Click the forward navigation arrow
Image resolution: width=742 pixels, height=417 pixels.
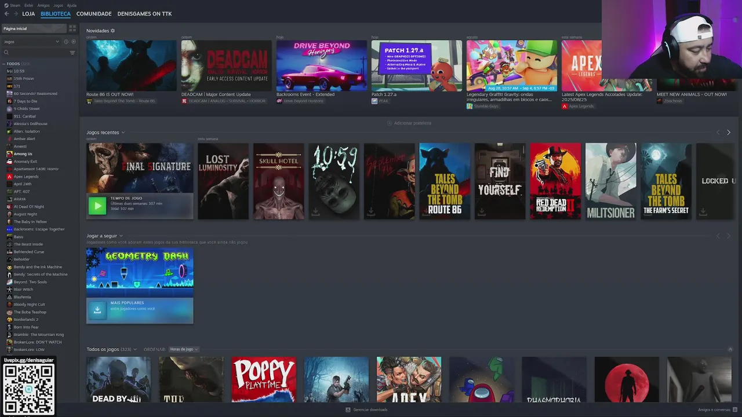15,13
